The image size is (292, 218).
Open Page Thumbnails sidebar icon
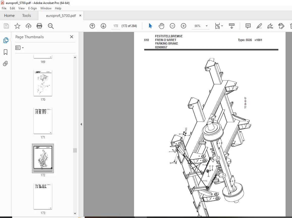pyautogui.click(x=6, y=40)
